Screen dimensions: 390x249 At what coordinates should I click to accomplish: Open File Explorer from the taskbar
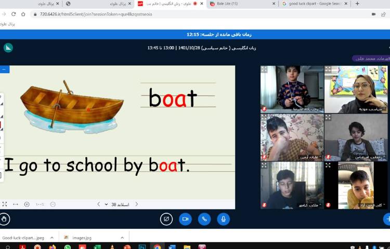coord(187,246)
